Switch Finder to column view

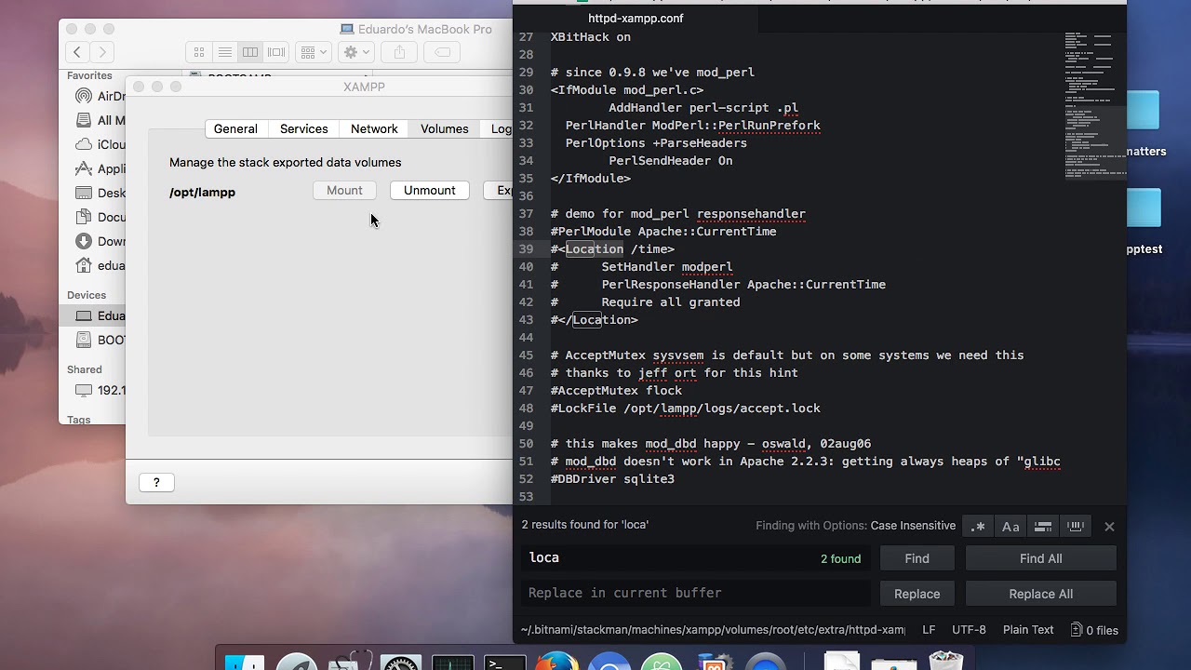click(250, 53)
